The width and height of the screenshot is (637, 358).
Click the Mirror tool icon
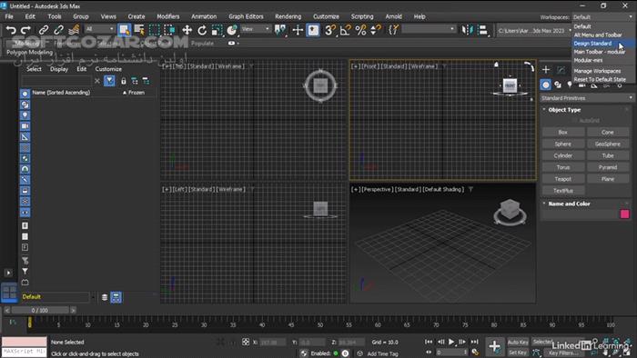click(x=468, y=30)
